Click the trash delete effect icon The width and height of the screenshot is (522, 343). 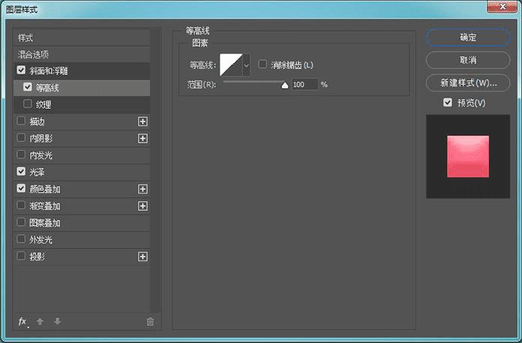[150, 321]
